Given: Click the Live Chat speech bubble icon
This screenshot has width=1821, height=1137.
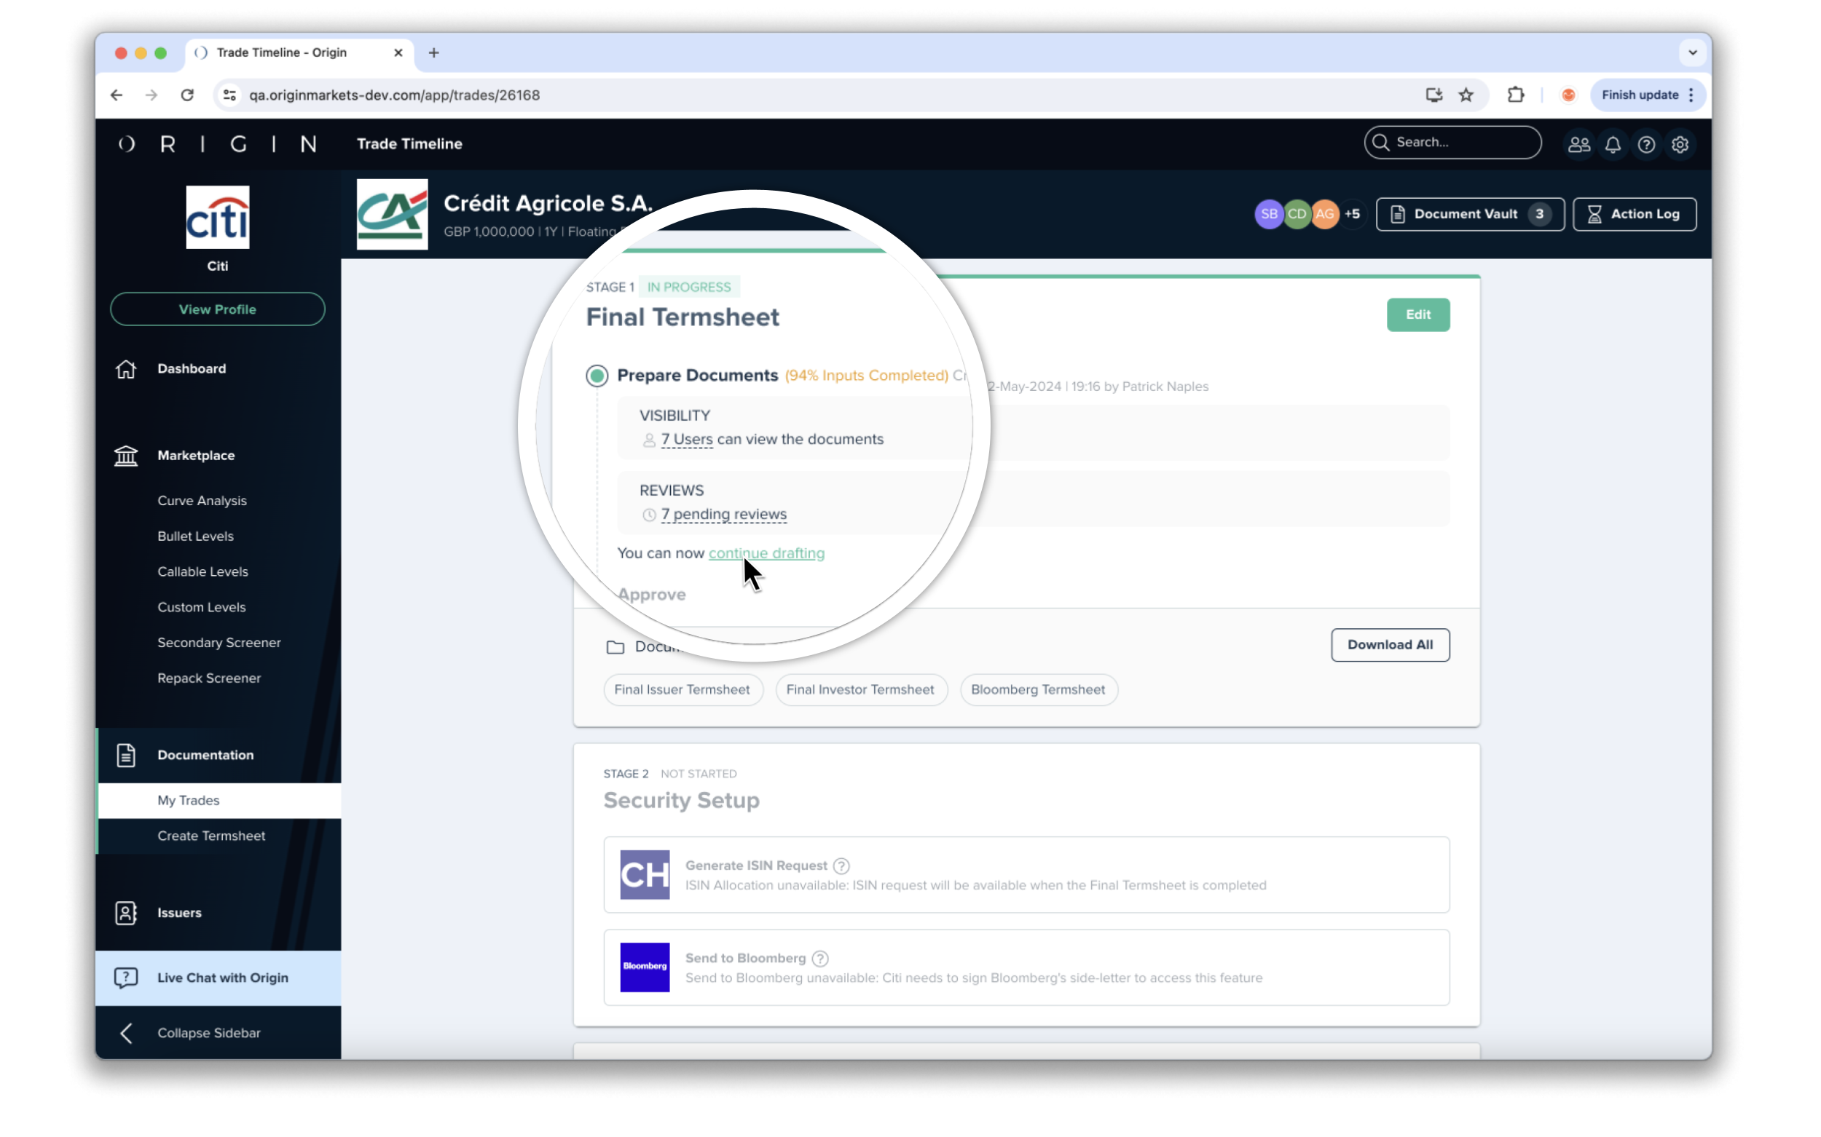Looking at the screenshot, I should 126,978.
